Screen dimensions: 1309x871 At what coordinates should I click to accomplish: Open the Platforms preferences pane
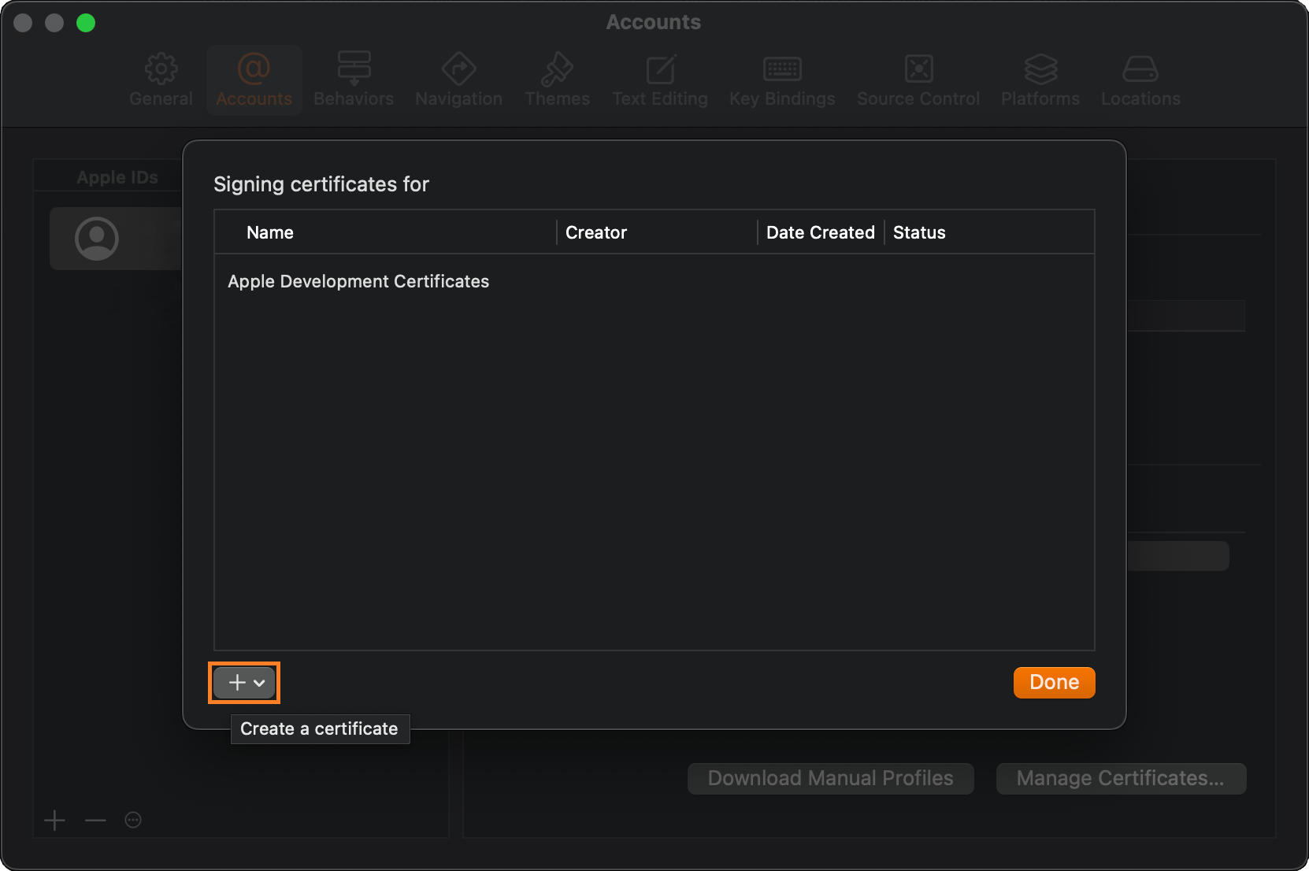tap(1040, 80)
